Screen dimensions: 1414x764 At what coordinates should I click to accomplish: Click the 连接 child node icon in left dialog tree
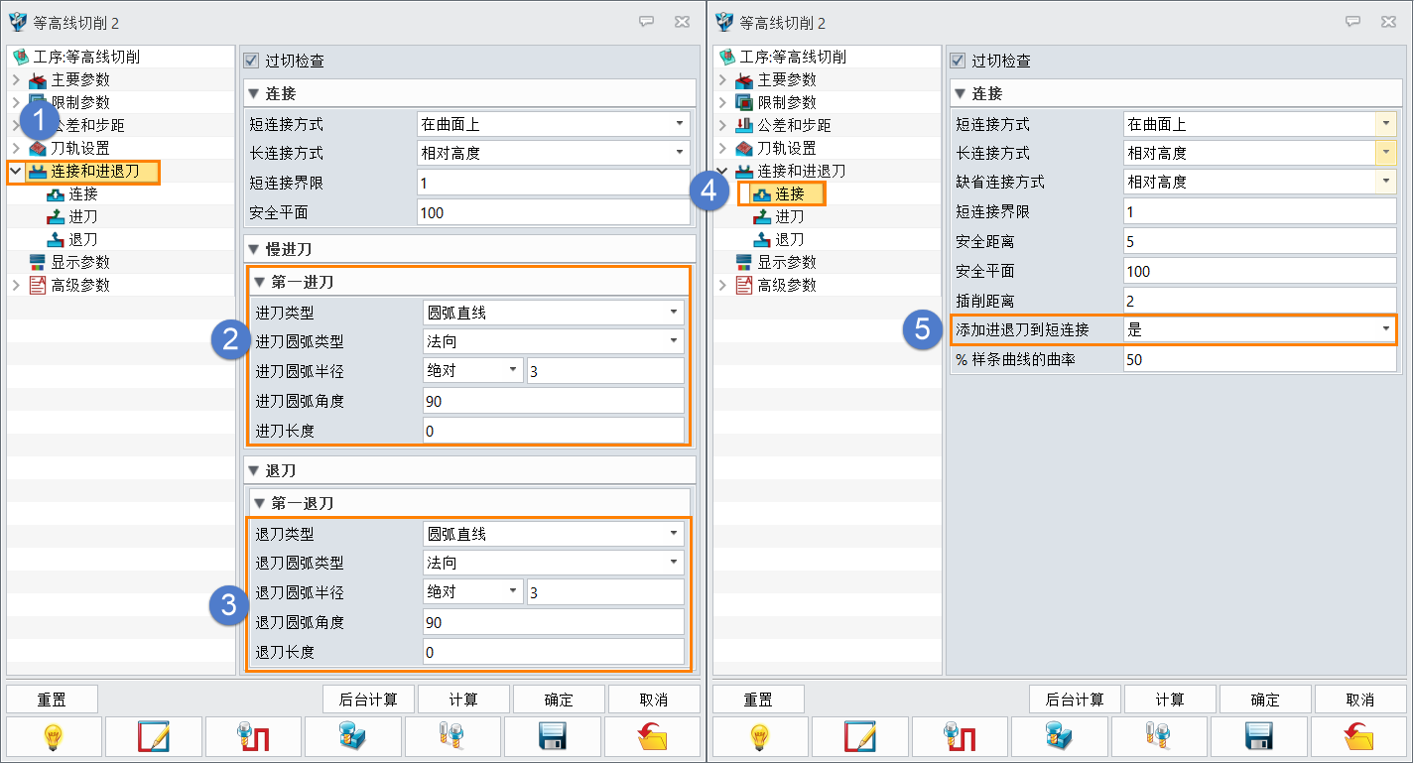[57, 193]
